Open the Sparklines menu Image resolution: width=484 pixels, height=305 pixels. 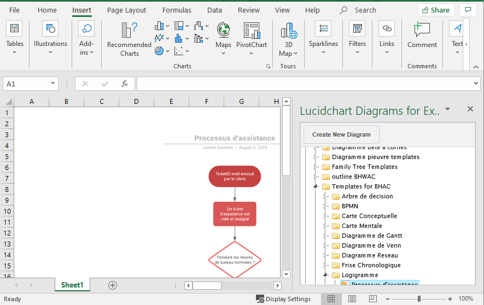pyautogui.click(x=323, y=39)
